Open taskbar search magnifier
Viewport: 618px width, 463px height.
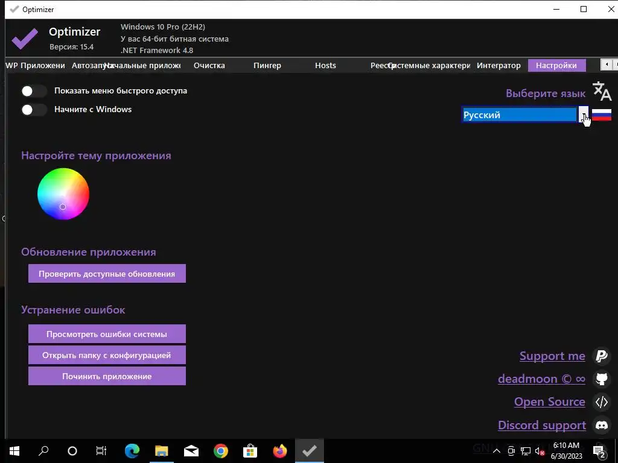[x=43, y=451]
